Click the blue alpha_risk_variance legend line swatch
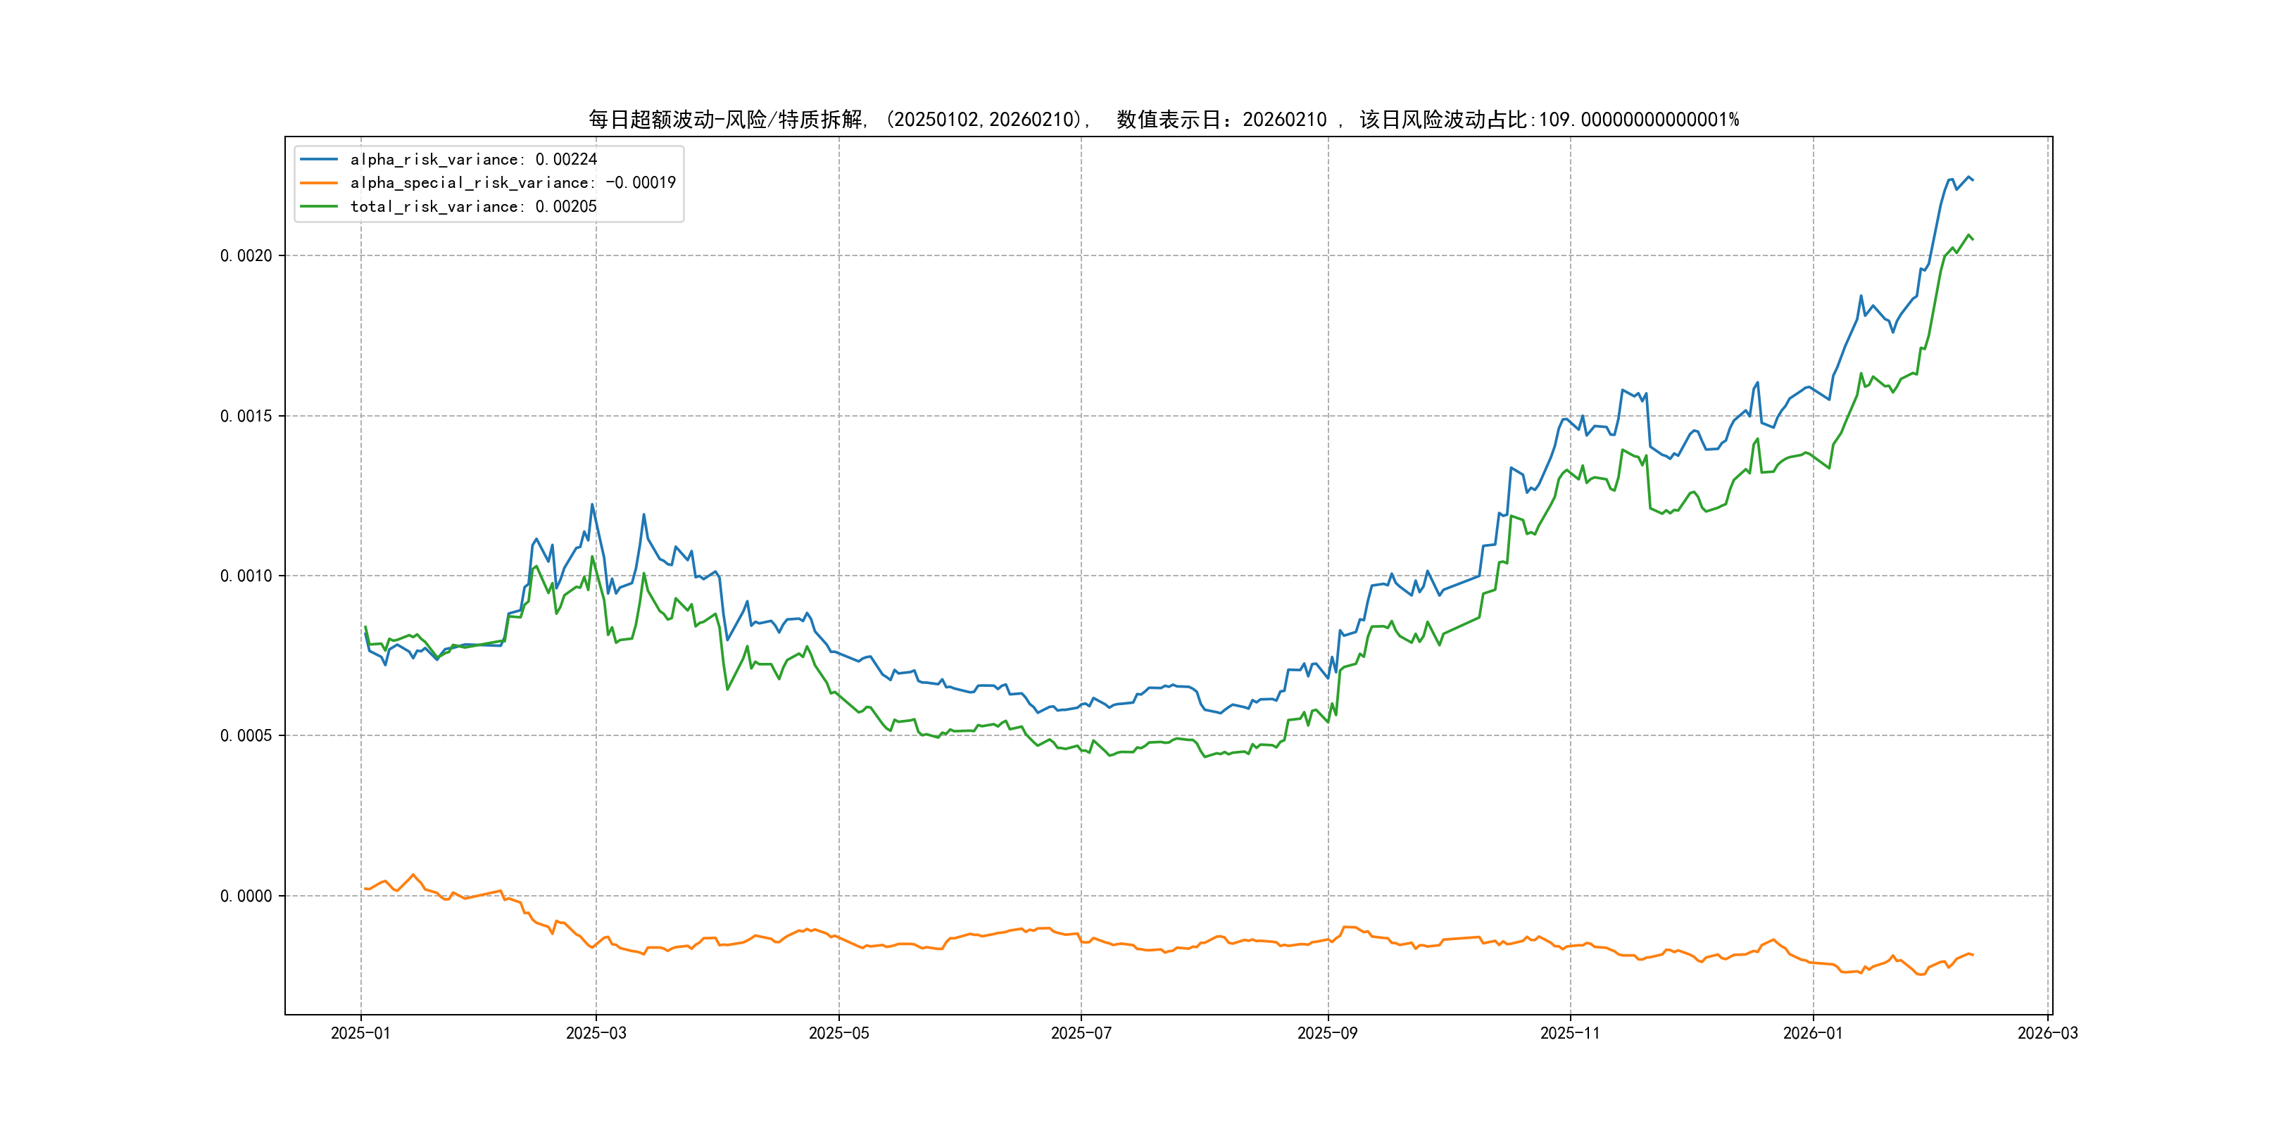This screenshot has height=1140, width=2281. [319, 159]
